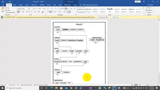Open Find in the Editing group

coord(148,8)
